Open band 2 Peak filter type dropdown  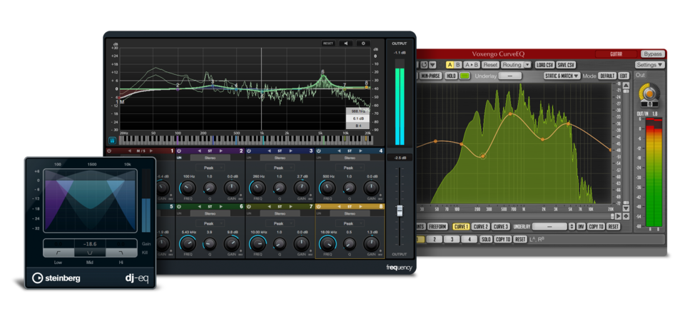point(210,168)
